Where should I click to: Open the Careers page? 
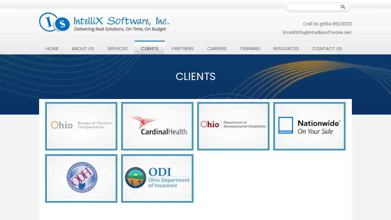(217, 49)
